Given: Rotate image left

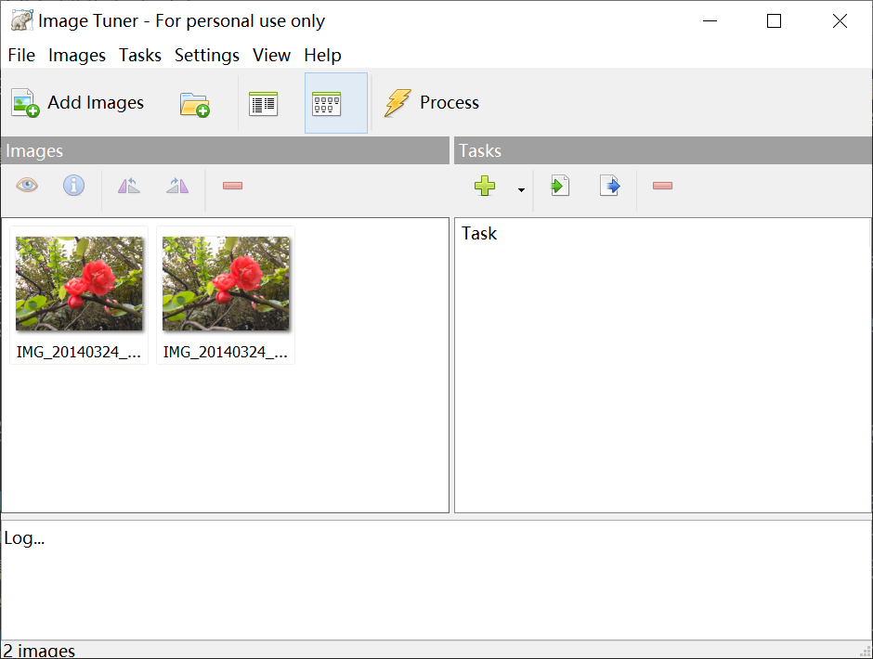Looking at the screenshot, I should pyautogui.click(x=128, y=186).
